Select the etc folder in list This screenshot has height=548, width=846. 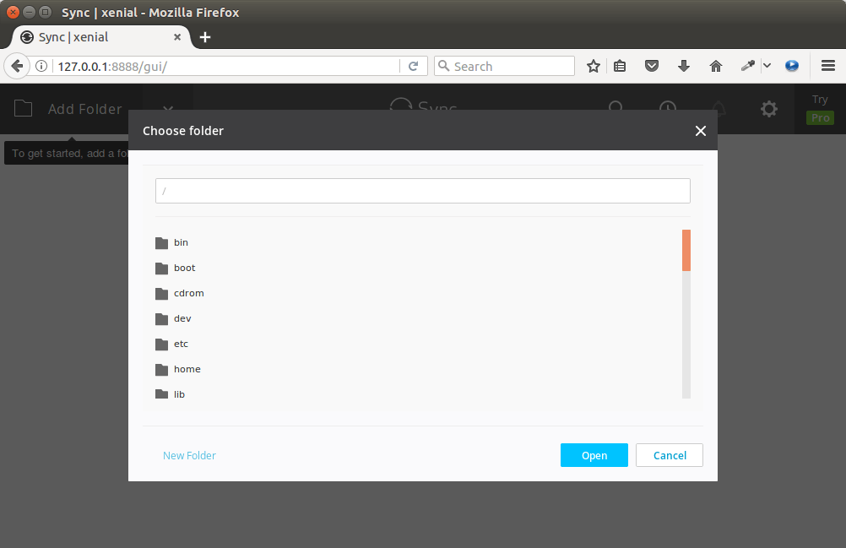click(x=181, y=344)
